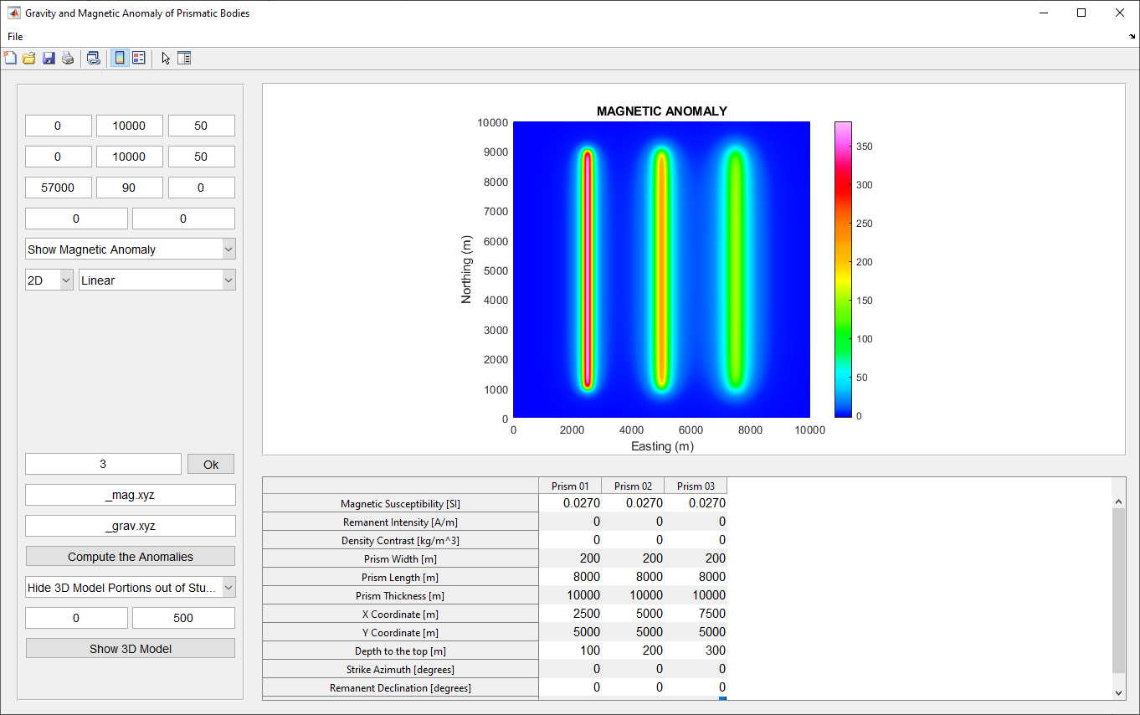Click the Depth to the top [m] row label
The width and height of the screenshot is (1140, 715).
click(x=400, y=651)
